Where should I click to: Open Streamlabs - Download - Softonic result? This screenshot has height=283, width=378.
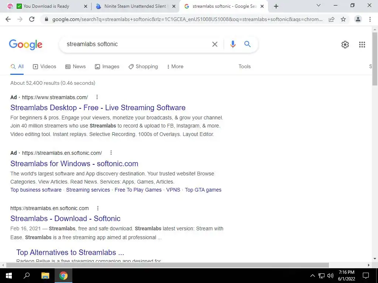65,219
